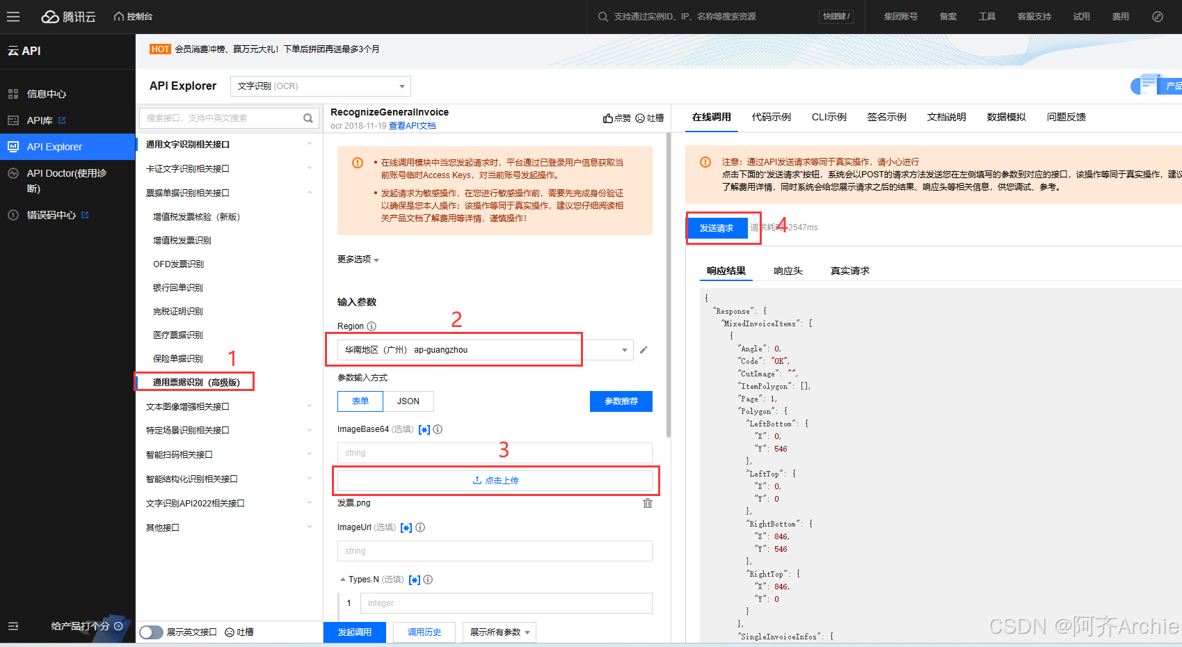Switch to the 代码示例 tab
Image resolution: width=1182 pixels, height=647 pixels.
coord(771,117)
